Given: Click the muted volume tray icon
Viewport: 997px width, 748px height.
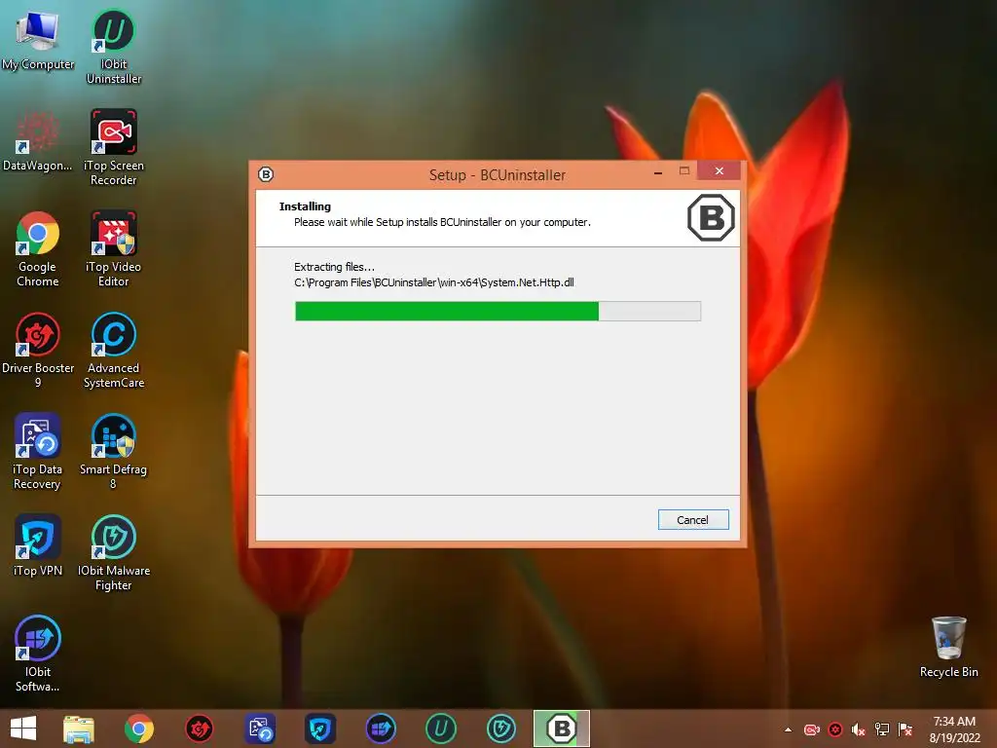Looking at the screenshot, I should (x=859, y=729).
